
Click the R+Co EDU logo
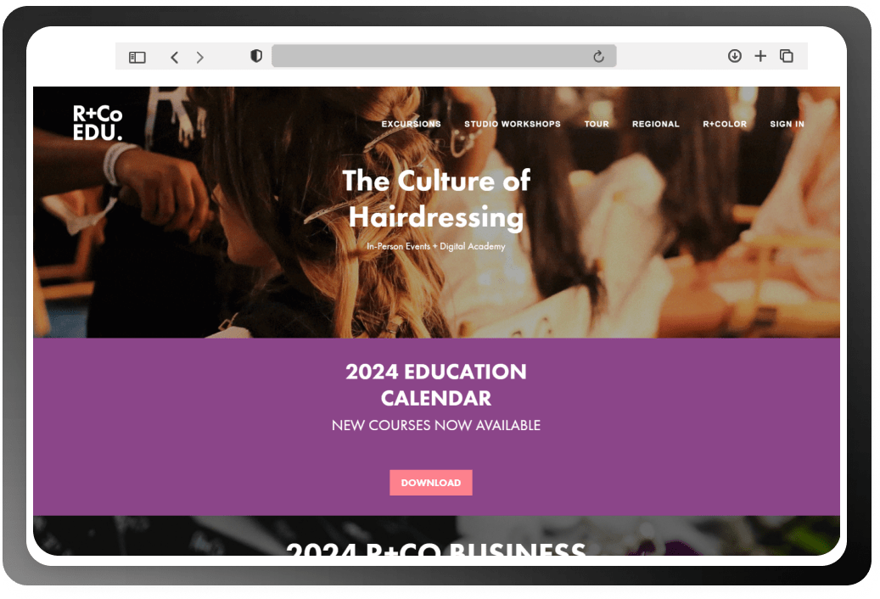coord(98,123)
